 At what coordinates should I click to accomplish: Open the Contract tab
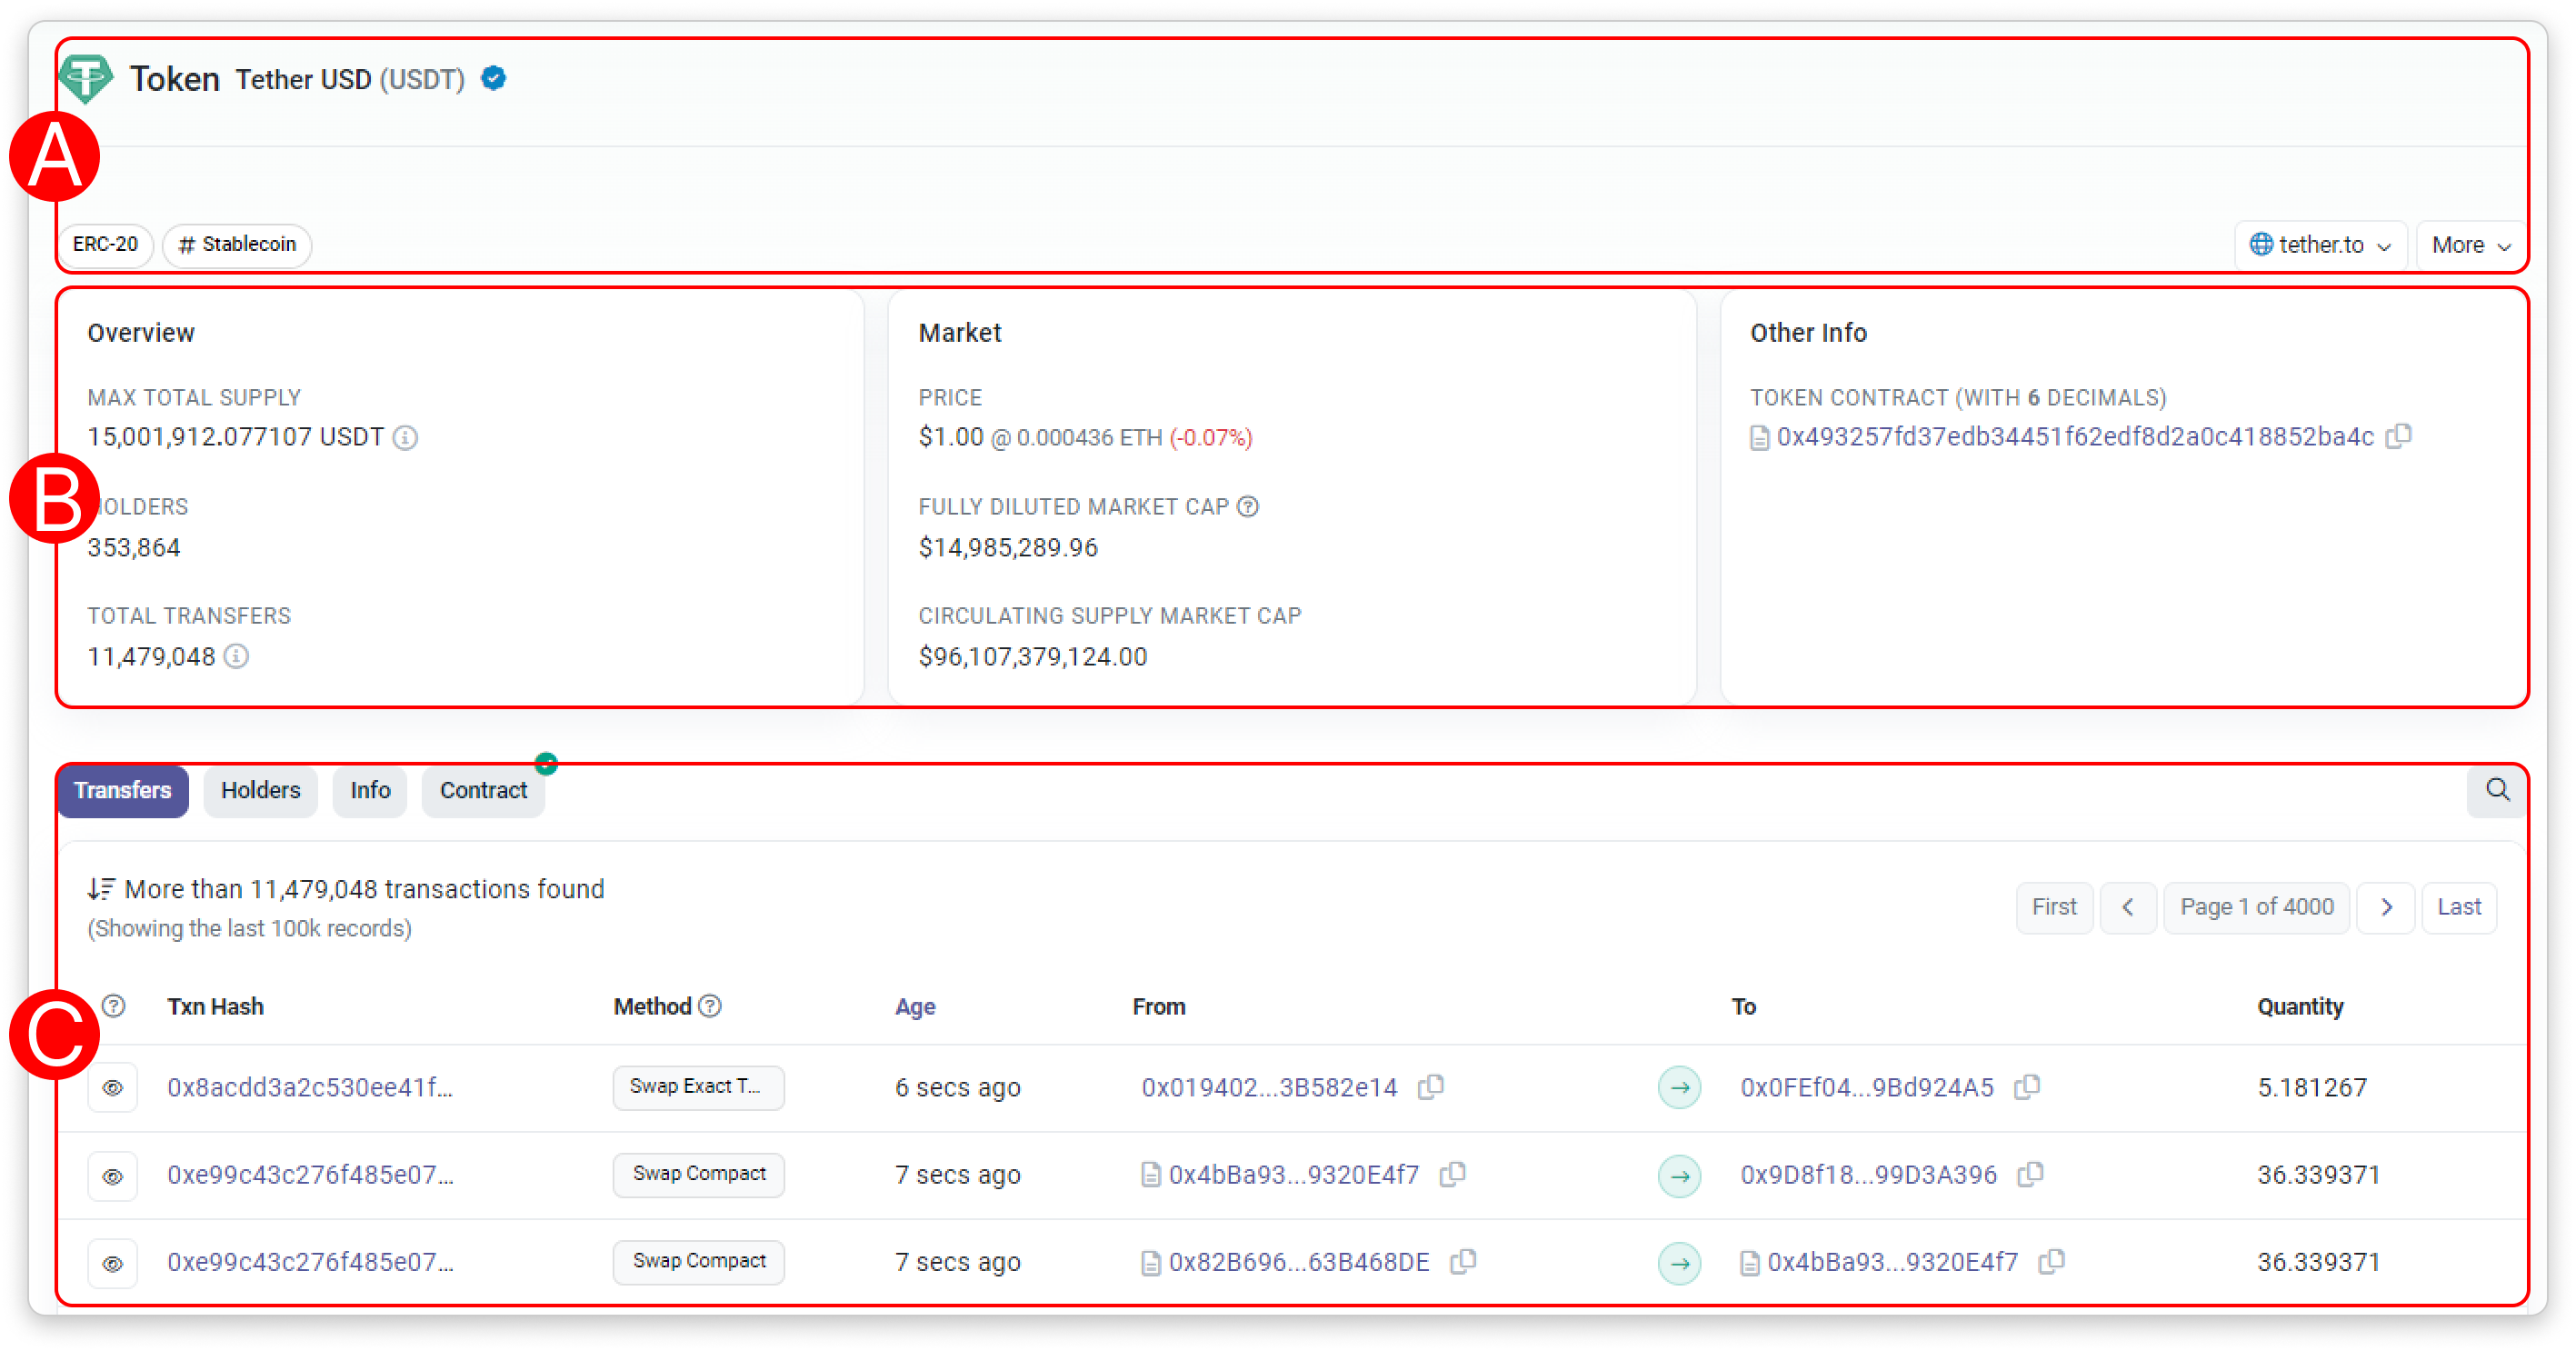(x=483, y=791)
